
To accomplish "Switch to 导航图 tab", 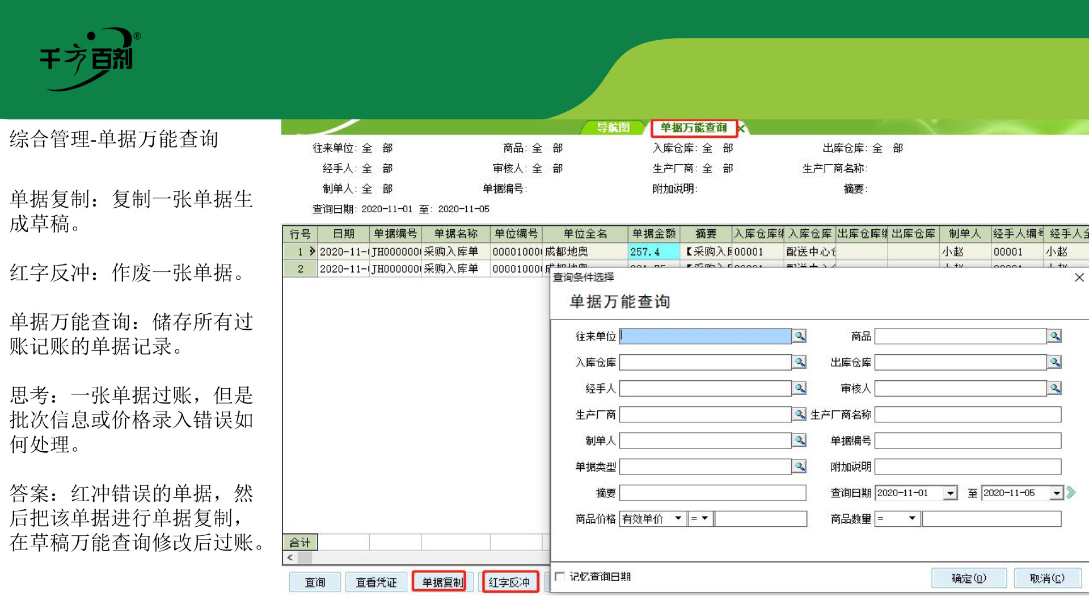I will [x=613, y=128].
